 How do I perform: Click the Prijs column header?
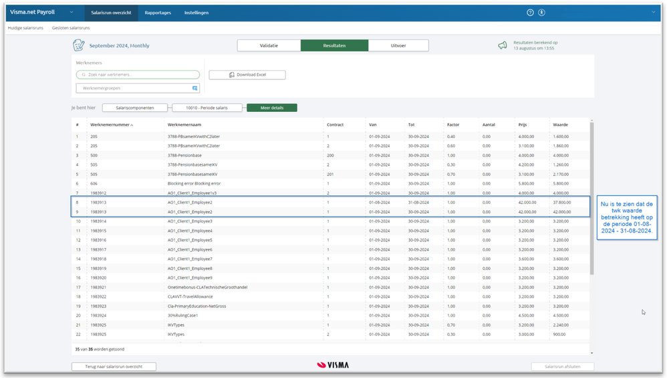pyautogui.click(x=523, y=125)
